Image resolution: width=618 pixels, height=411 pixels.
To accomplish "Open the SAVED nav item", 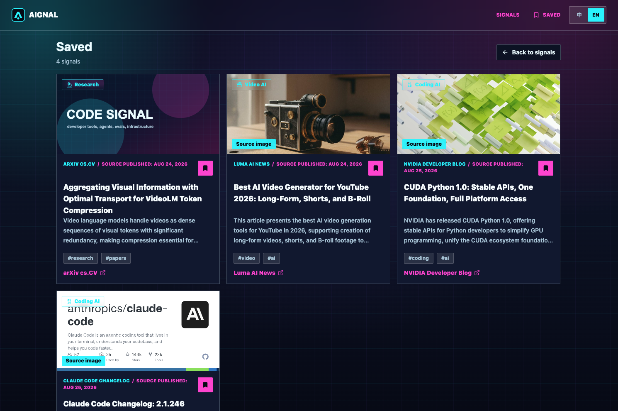I will click(x=547, y=15).
